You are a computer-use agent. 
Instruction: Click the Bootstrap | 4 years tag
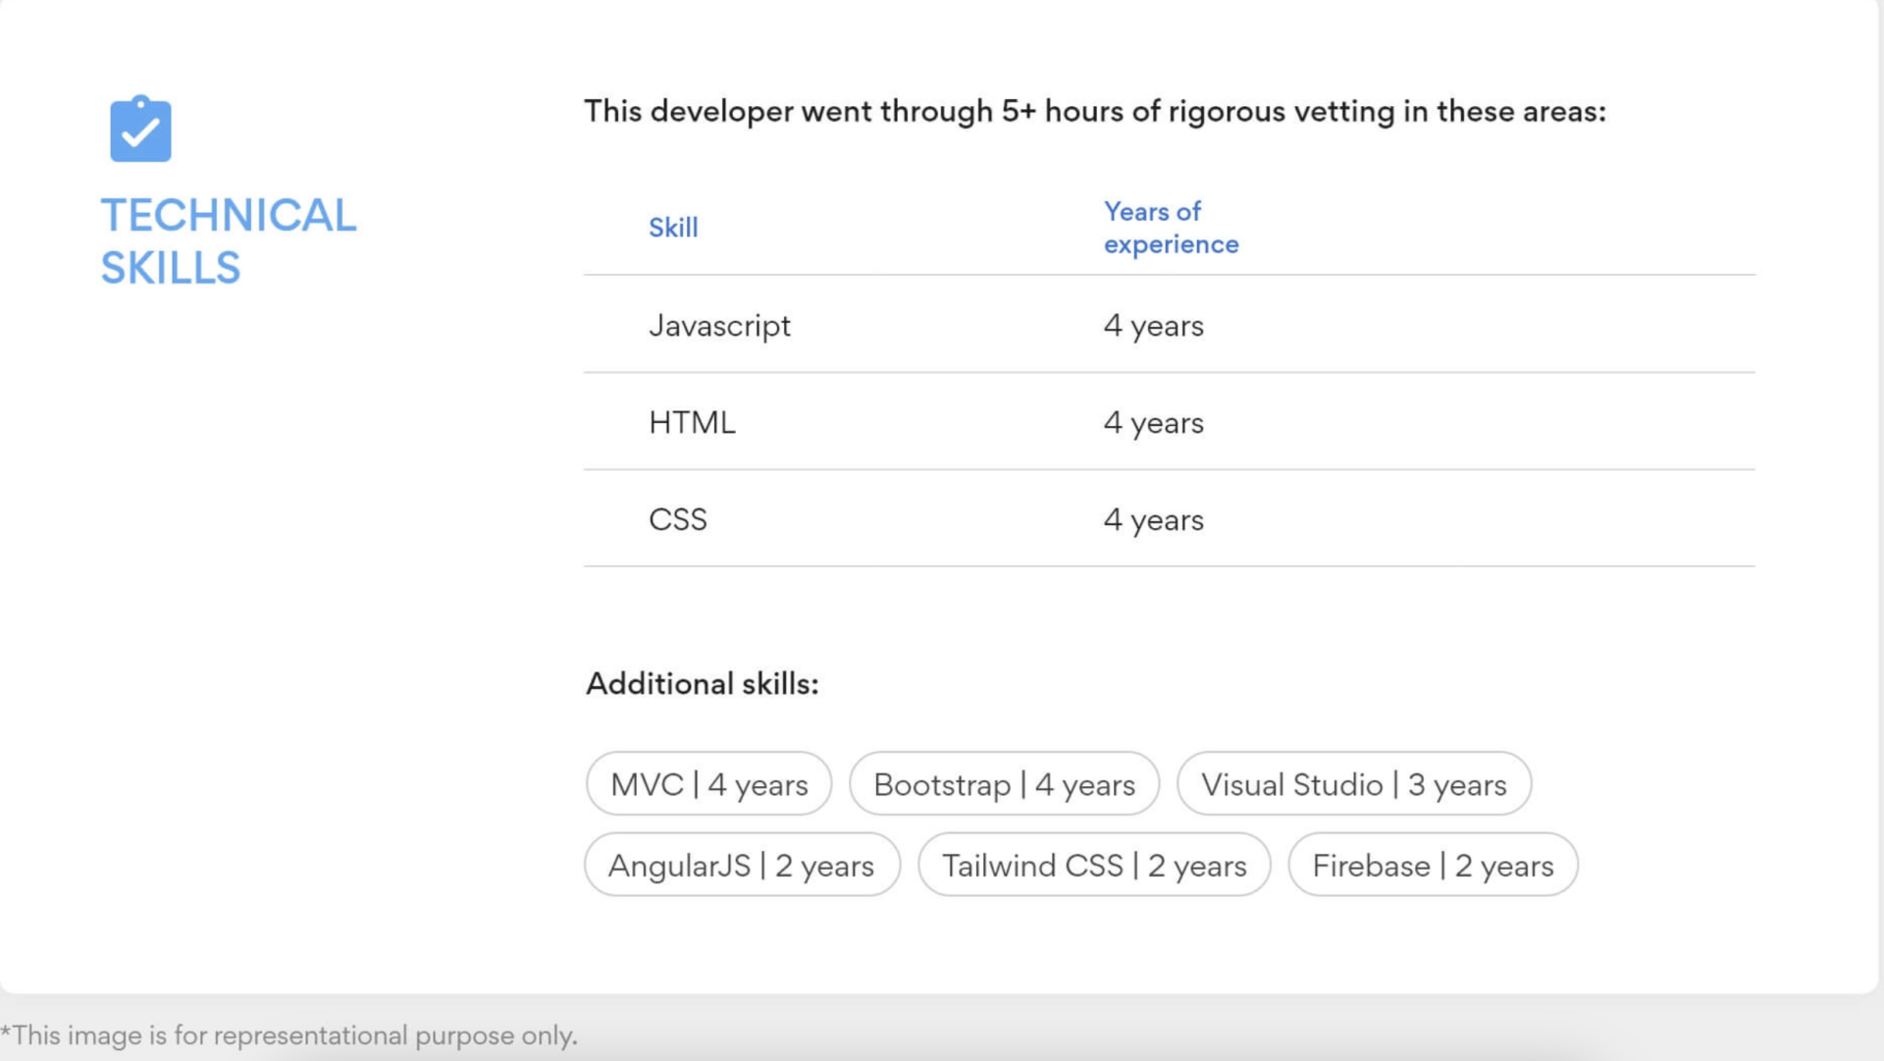[1004, 784]
